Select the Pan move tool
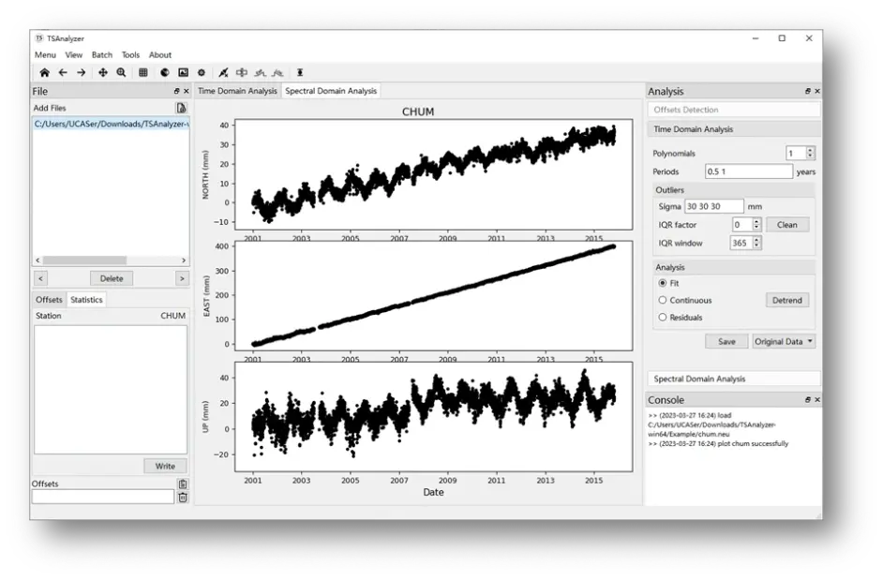Image resolution: width=883 pixels, height=580 pixels. click(x=103, y=73)
